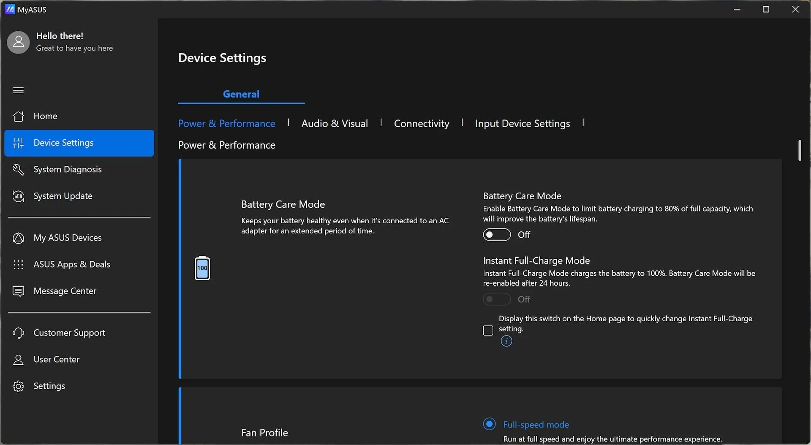The width and height of the screenshot is (811, 445).
Task: Open My ASUS Devices page
Action: [79, 238]
